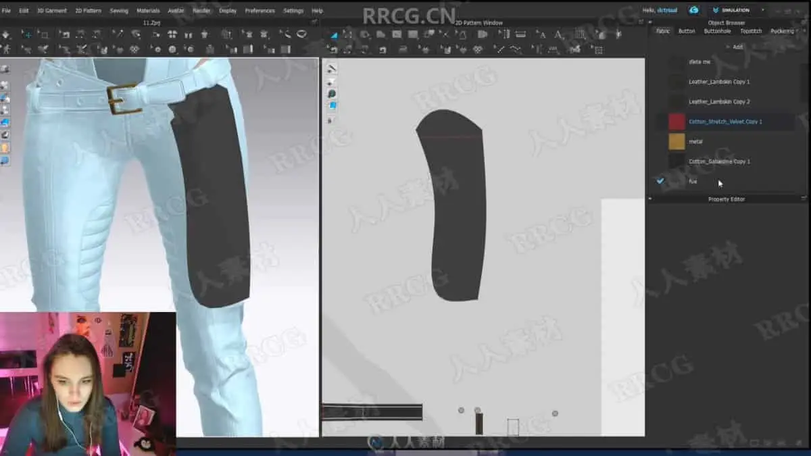
Task: Open the Sewing menu
Action: [x=119, y=11]
